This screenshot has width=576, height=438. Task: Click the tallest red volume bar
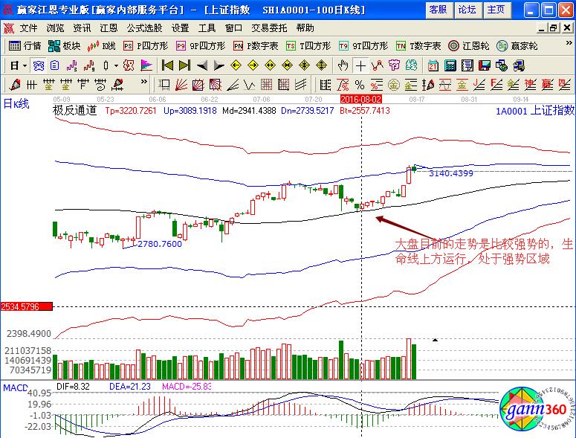click(408, 358)
